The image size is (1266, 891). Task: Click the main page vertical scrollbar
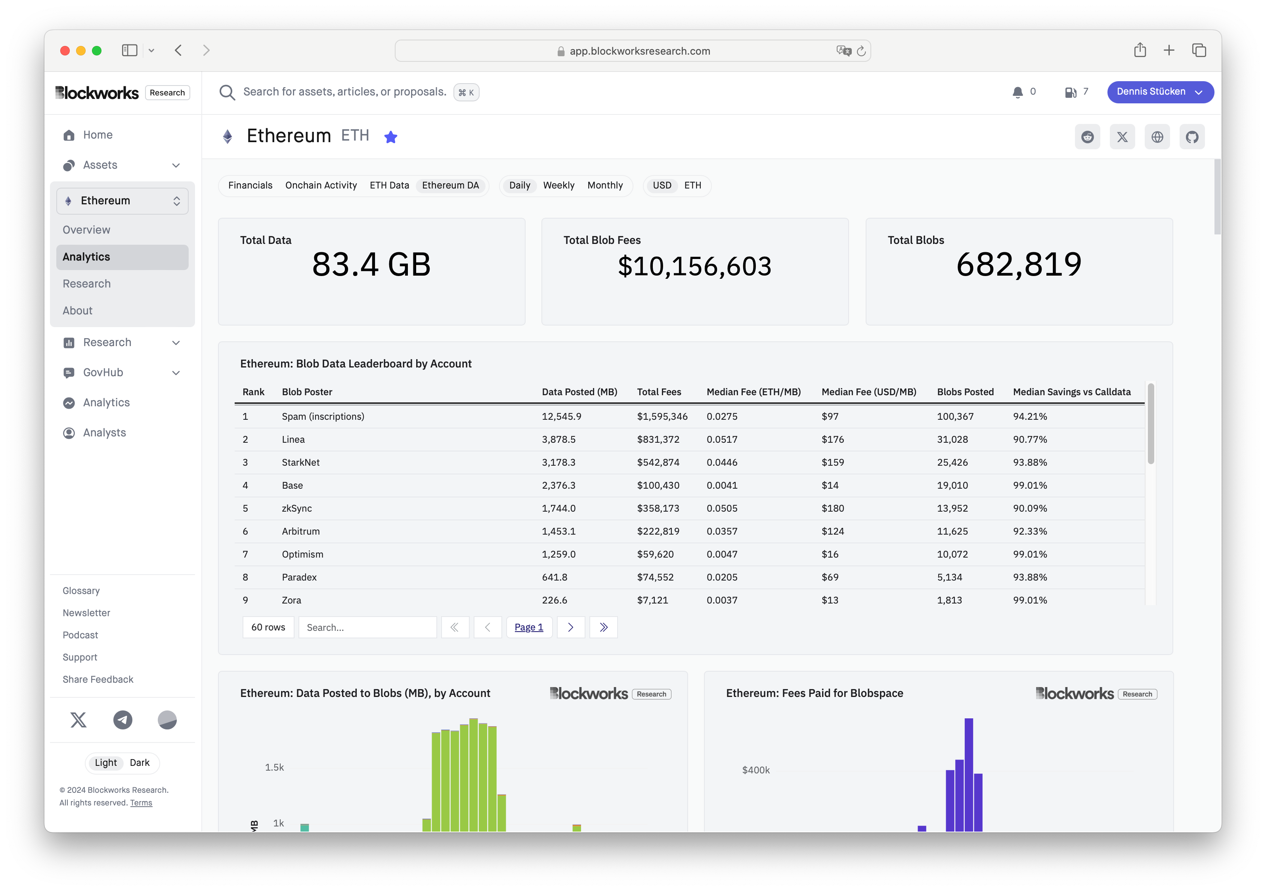[x=1217, y=197]
